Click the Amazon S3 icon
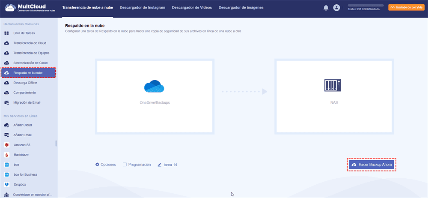Image resolution: width=428 pixels, height=198 pixels. (7, 145)
